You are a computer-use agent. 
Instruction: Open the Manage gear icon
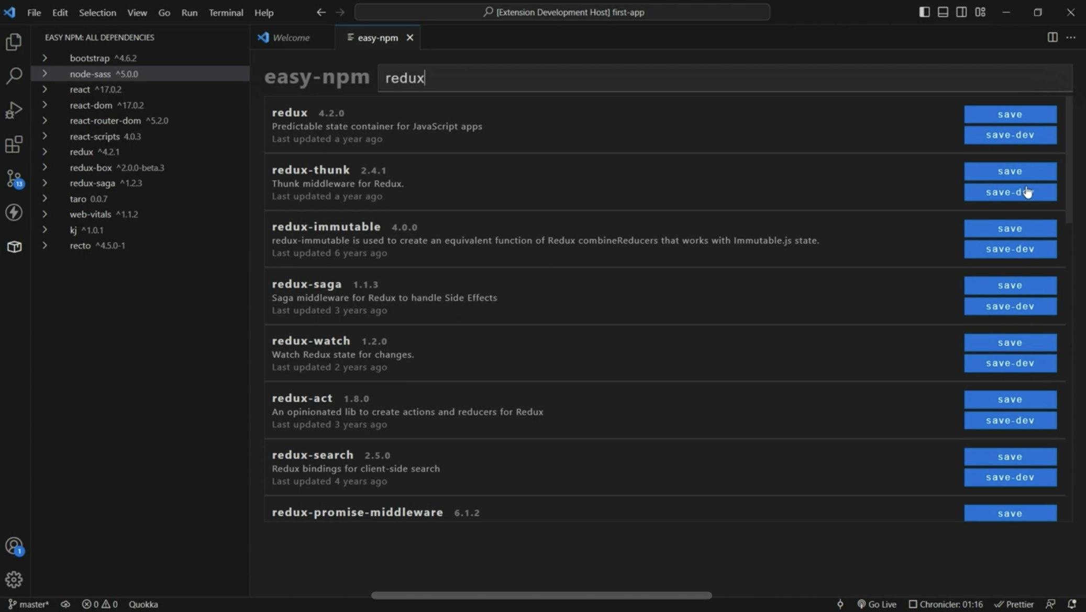pos(14,579)
